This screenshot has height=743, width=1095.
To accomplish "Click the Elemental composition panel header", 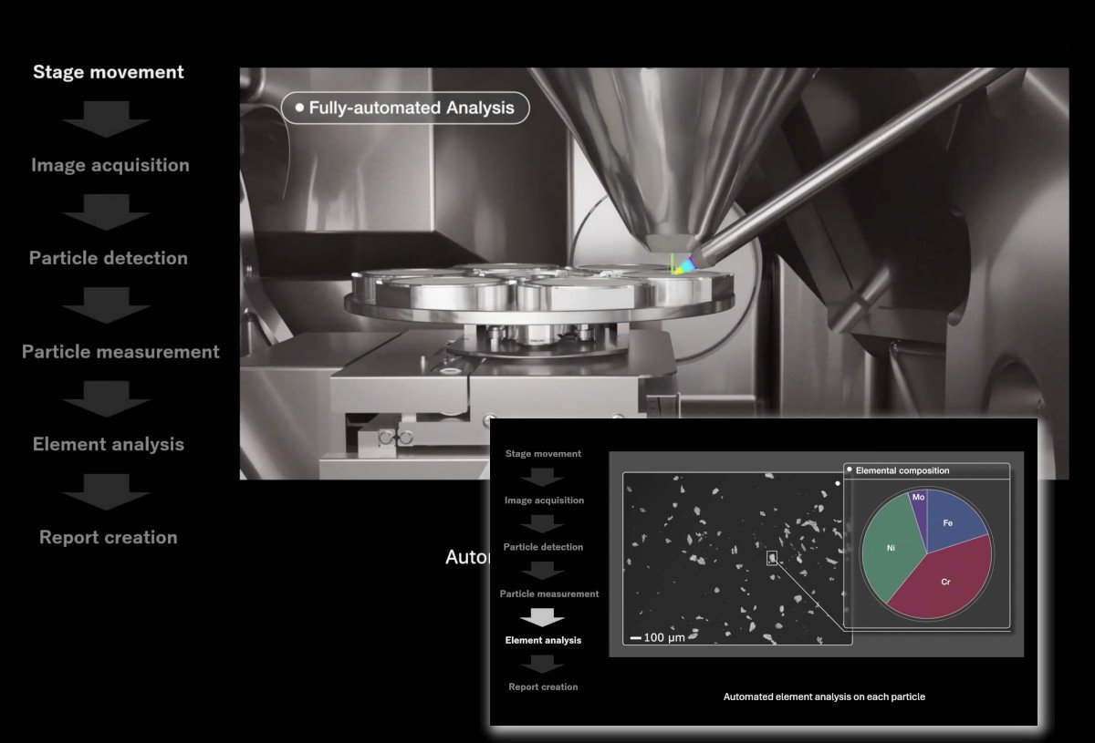I will coord(926,470).
